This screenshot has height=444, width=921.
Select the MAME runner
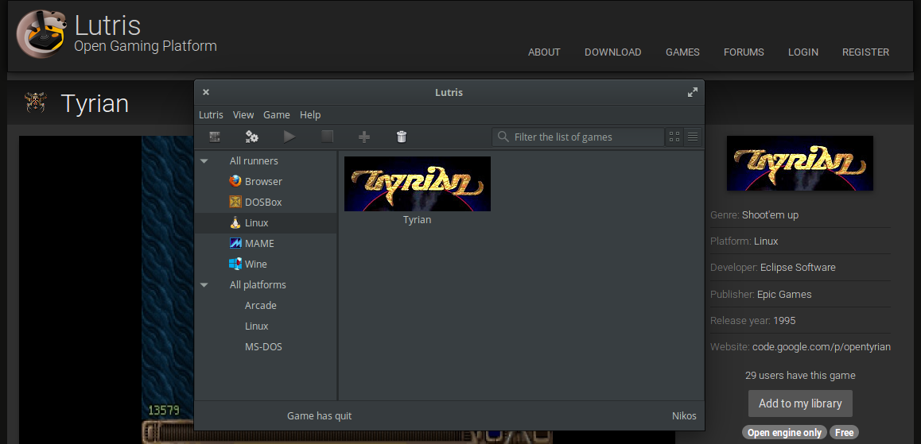point(266,243)
